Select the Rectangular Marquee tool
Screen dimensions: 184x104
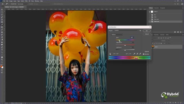point(2,12)
